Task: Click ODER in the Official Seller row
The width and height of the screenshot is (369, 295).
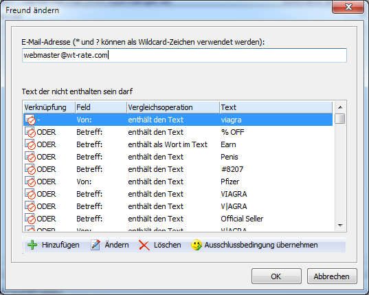Action: coord(46,219)
